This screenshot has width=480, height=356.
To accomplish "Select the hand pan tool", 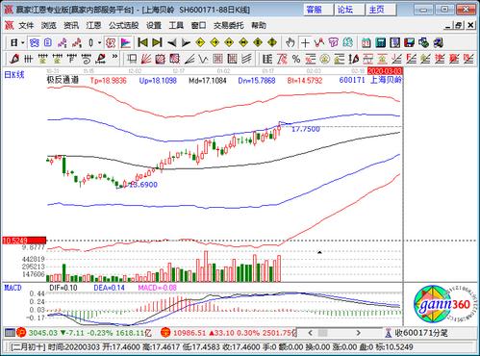I will [x=291, y=42].
